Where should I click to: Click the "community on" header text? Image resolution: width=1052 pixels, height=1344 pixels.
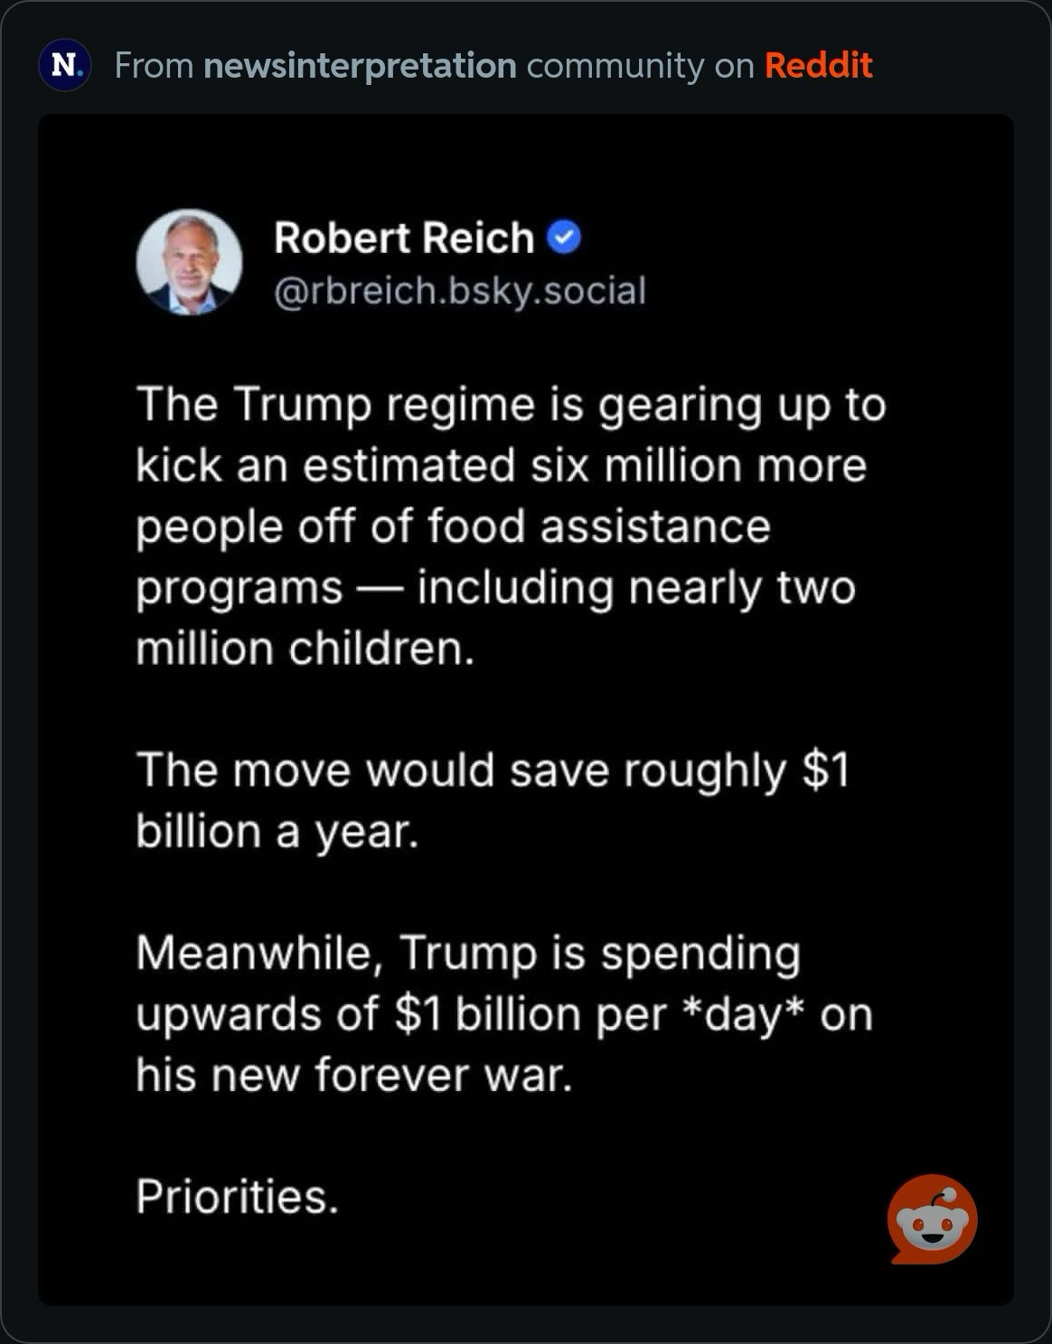(640, 65)
